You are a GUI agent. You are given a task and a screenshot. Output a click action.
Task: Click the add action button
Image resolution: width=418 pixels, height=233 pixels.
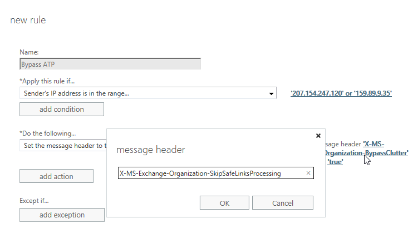coord(56,177)
